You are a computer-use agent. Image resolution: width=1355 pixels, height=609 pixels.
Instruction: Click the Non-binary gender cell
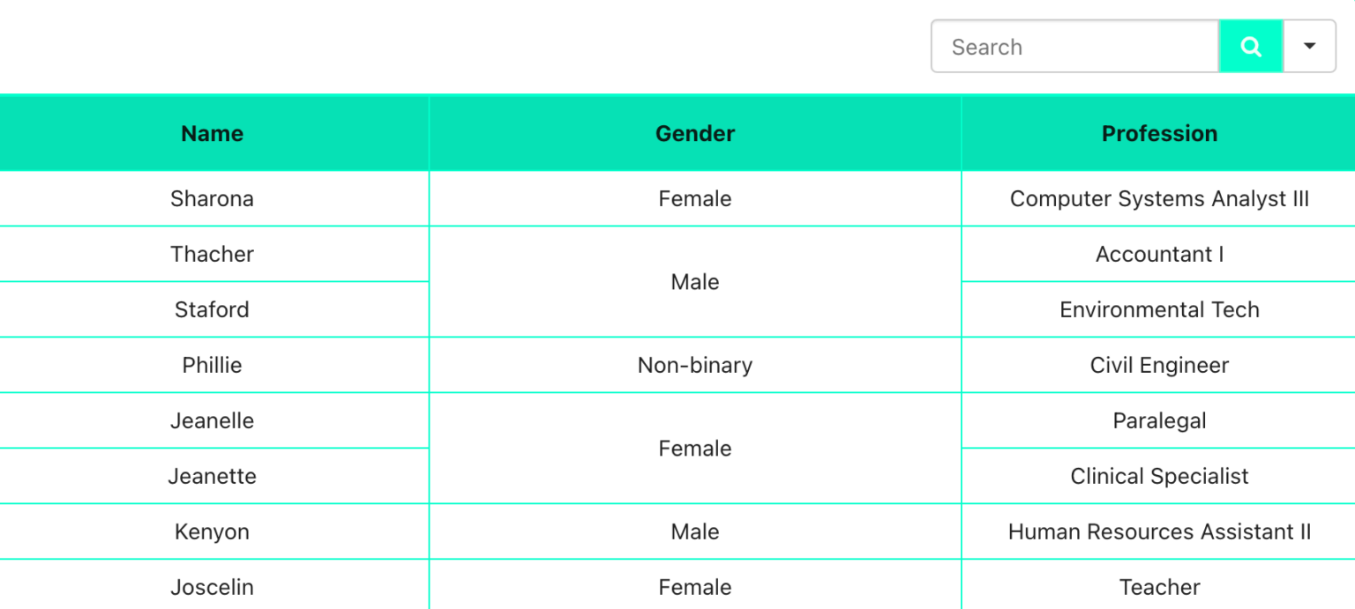coord(695,365)
